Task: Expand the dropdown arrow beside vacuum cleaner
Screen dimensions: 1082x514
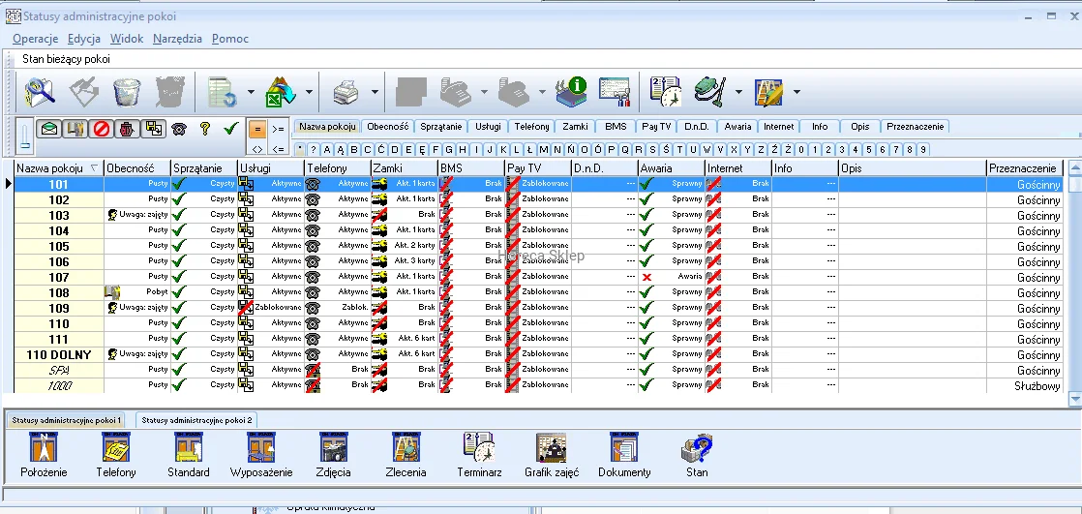Action: (737, 93)
